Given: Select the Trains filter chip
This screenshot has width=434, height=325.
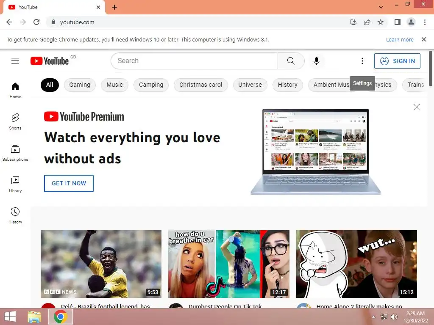Looking at the screenshot, I should [416, 85].
